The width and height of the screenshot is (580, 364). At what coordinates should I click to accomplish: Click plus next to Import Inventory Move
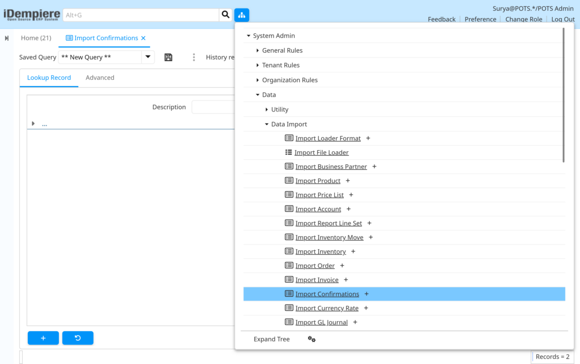tap(370, 237)
